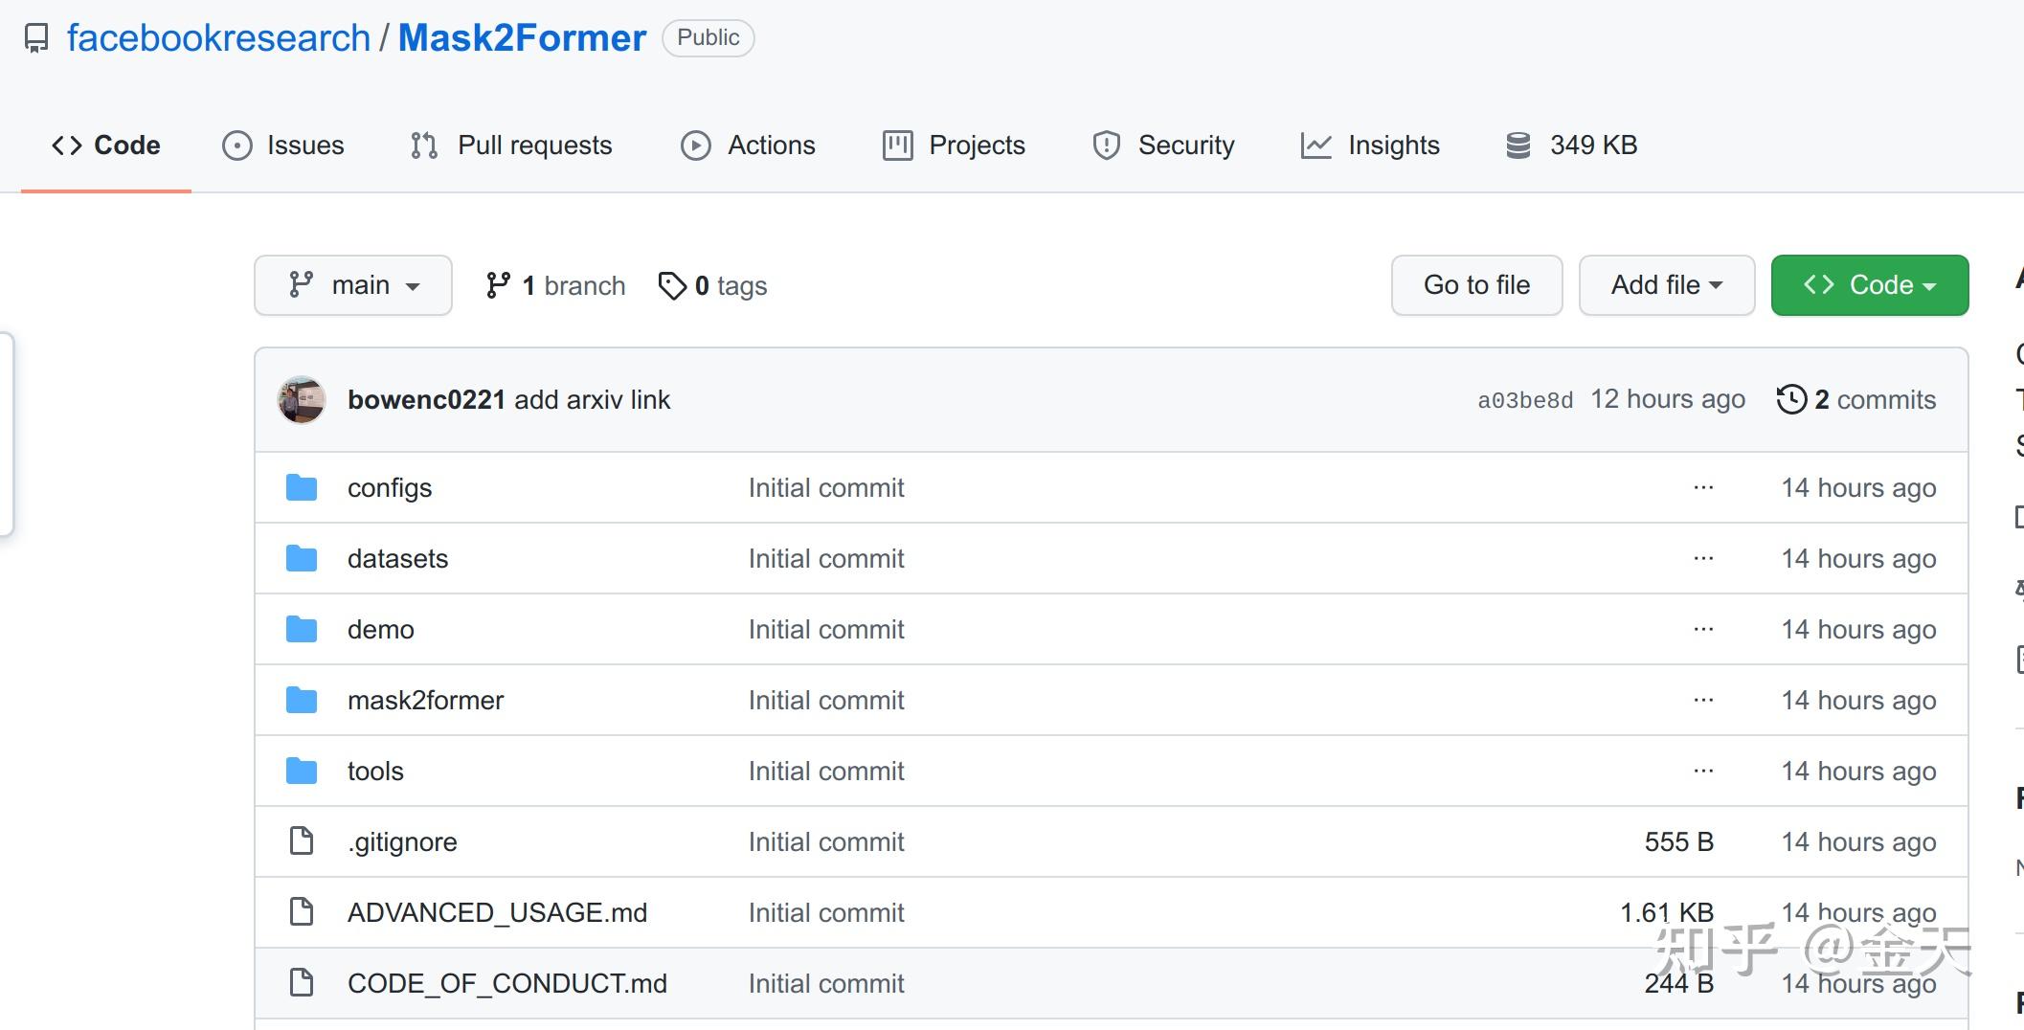Viewport: 2024px width, 1030px height.
Task: Expand the main branch dropdown
Action: (353, 285)
